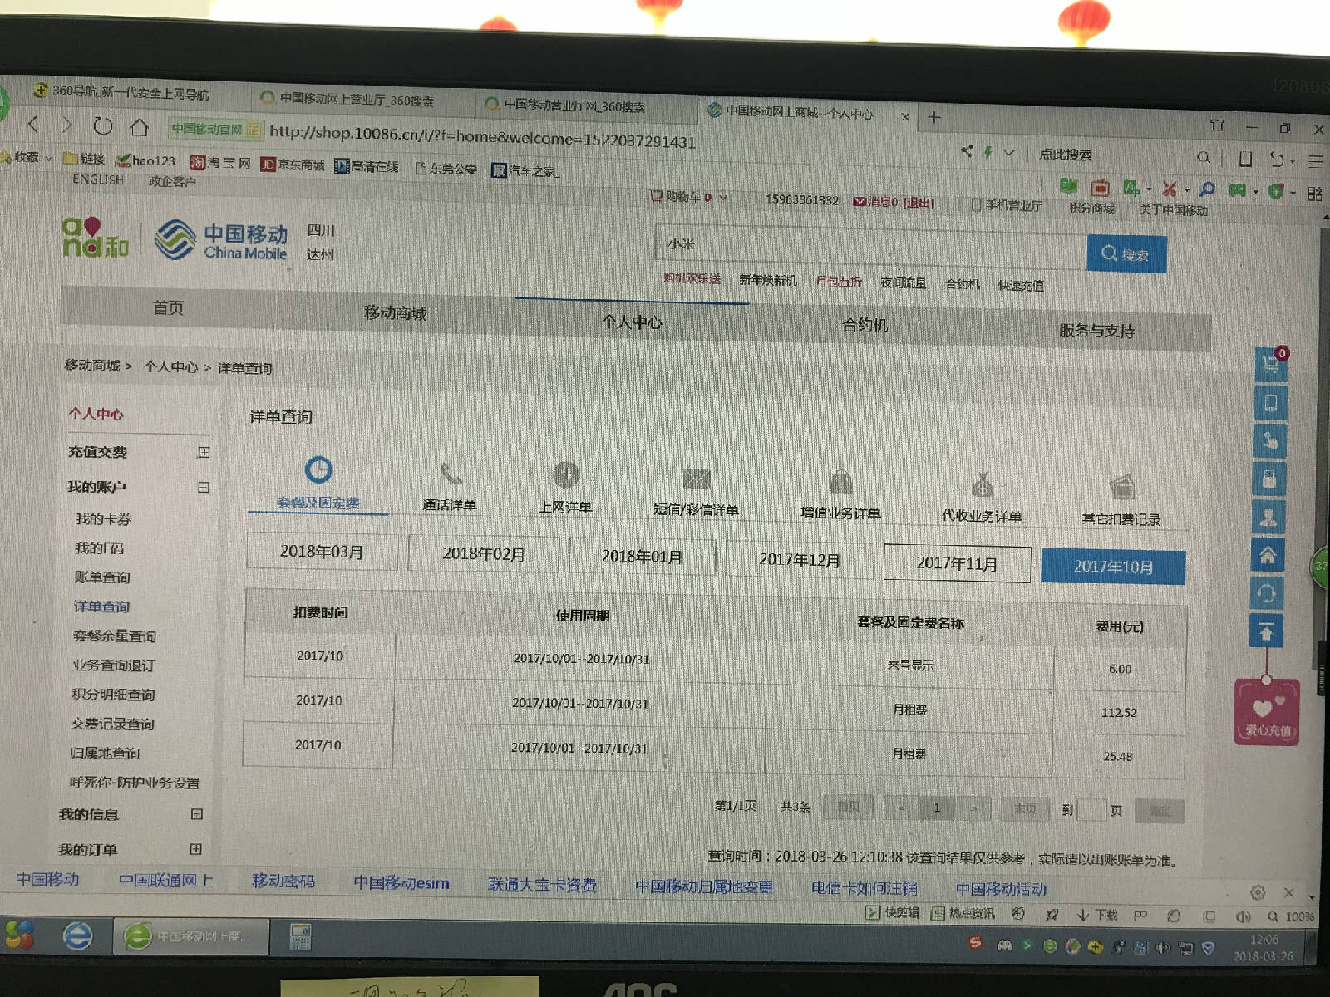Open 服务与支持 in the main navigation bar
This screenshot has height=997, width=1330.
pyautogui.click(x=1096, y=331)
